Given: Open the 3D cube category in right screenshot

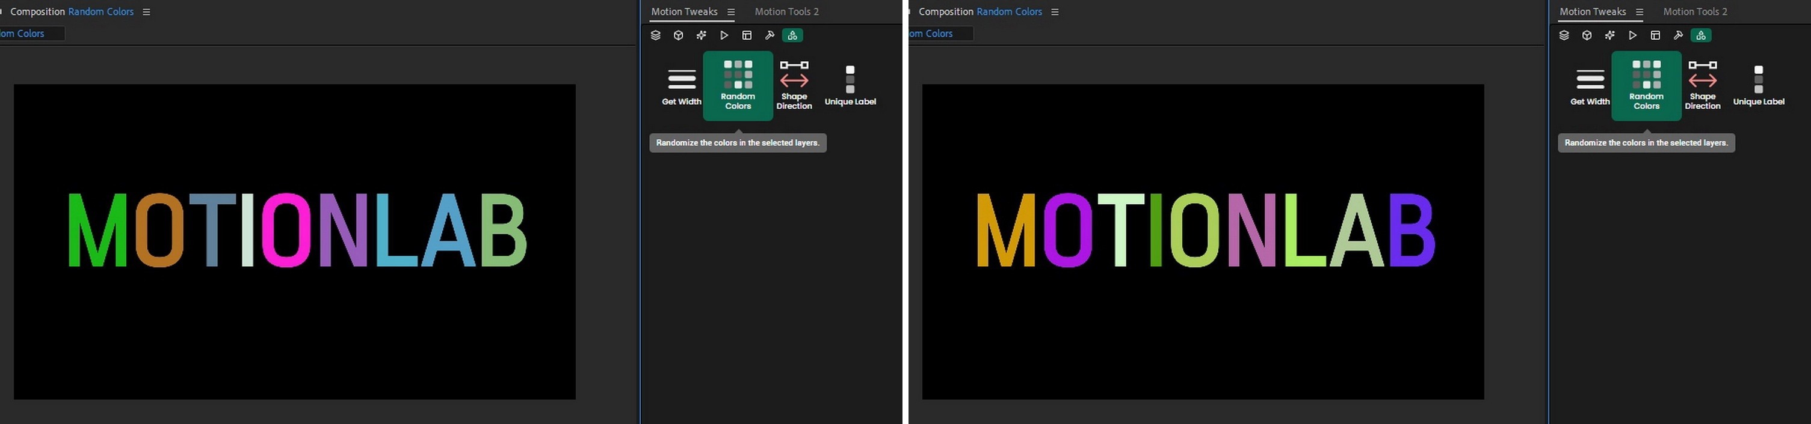Looking at the screenshot, I should click(1587, 35).
